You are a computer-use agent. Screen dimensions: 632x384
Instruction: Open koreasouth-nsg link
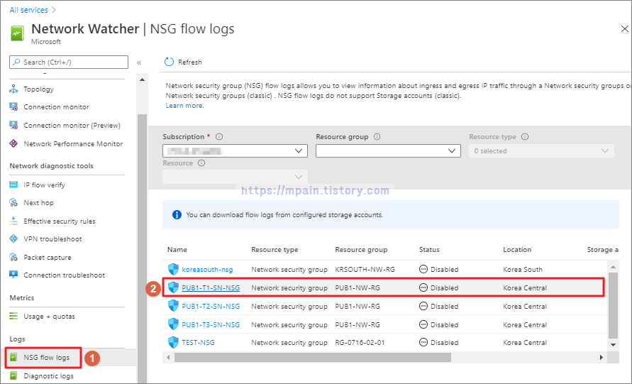(207, 269)
